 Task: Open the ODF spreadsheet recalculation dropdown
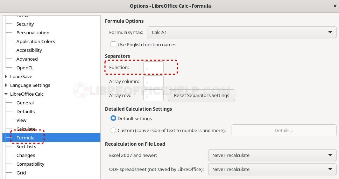pos(272,169)
